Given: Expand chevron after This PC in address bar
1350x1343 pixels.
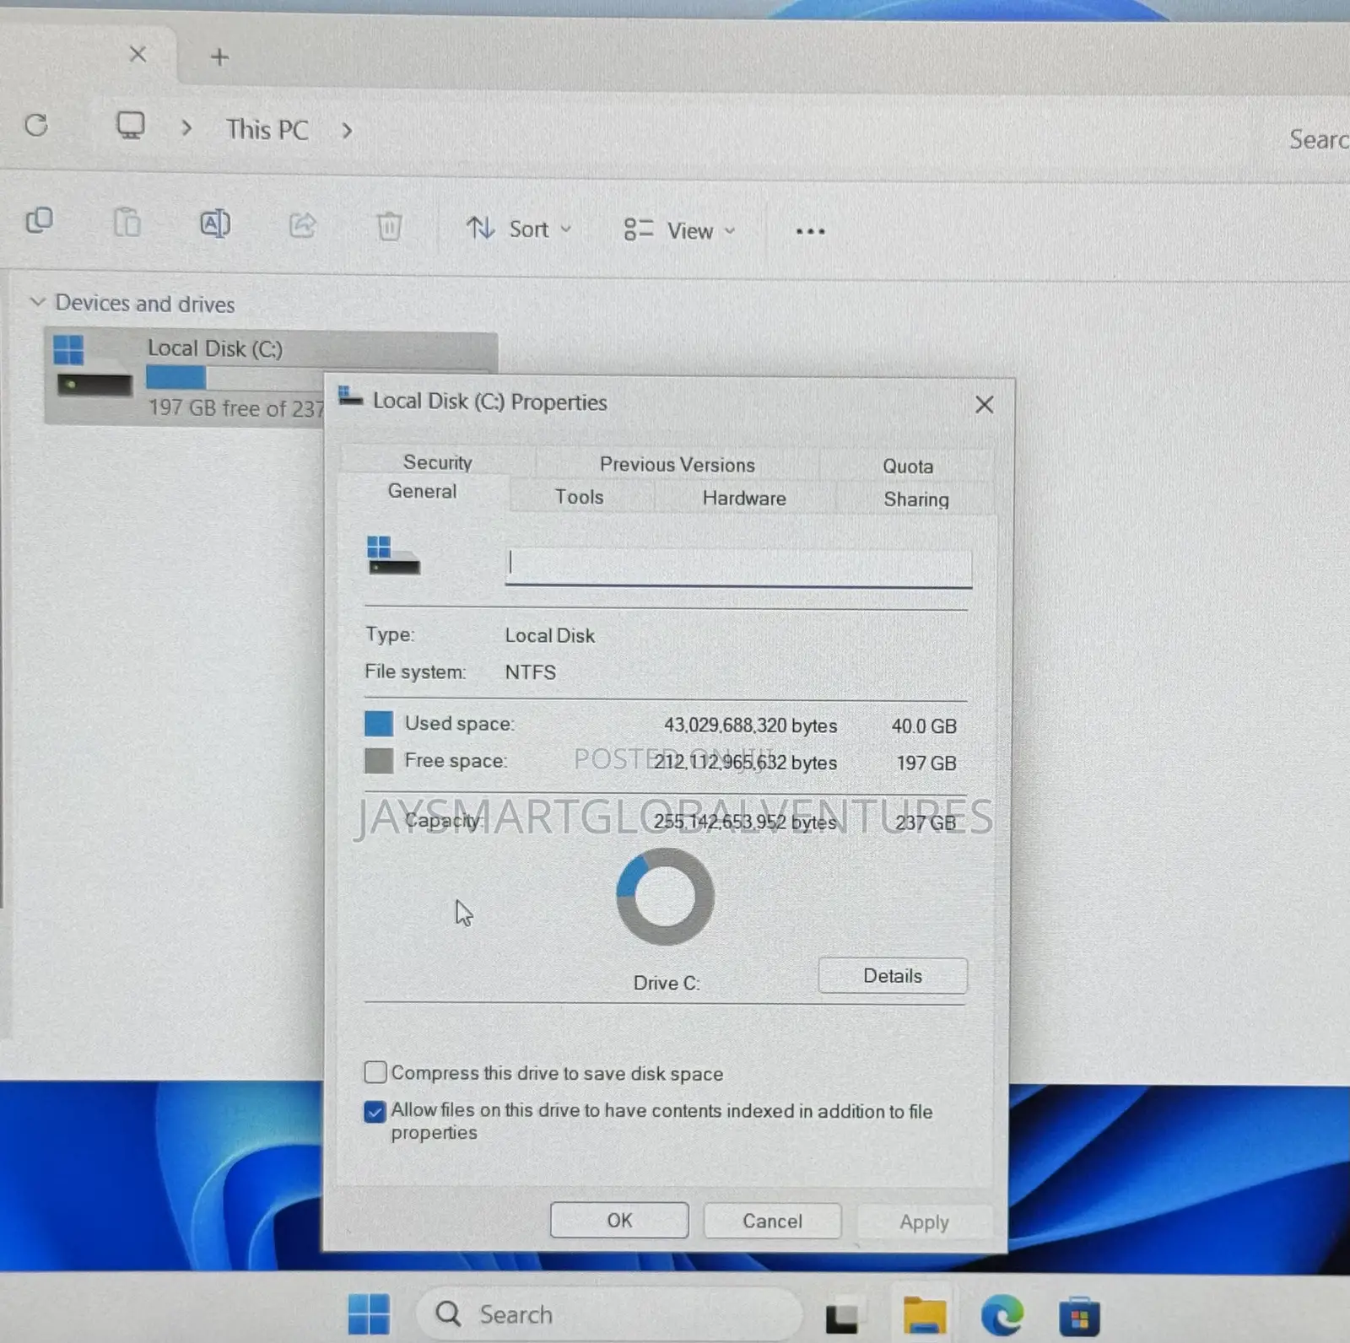Looking at the screenshot, I should point(347,131).
